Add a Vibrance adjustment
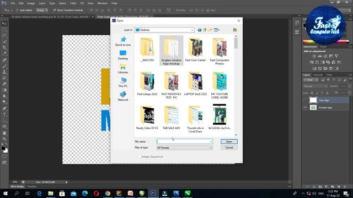The width and height of the screenshot is (353, 198). (x=336, y=56)
